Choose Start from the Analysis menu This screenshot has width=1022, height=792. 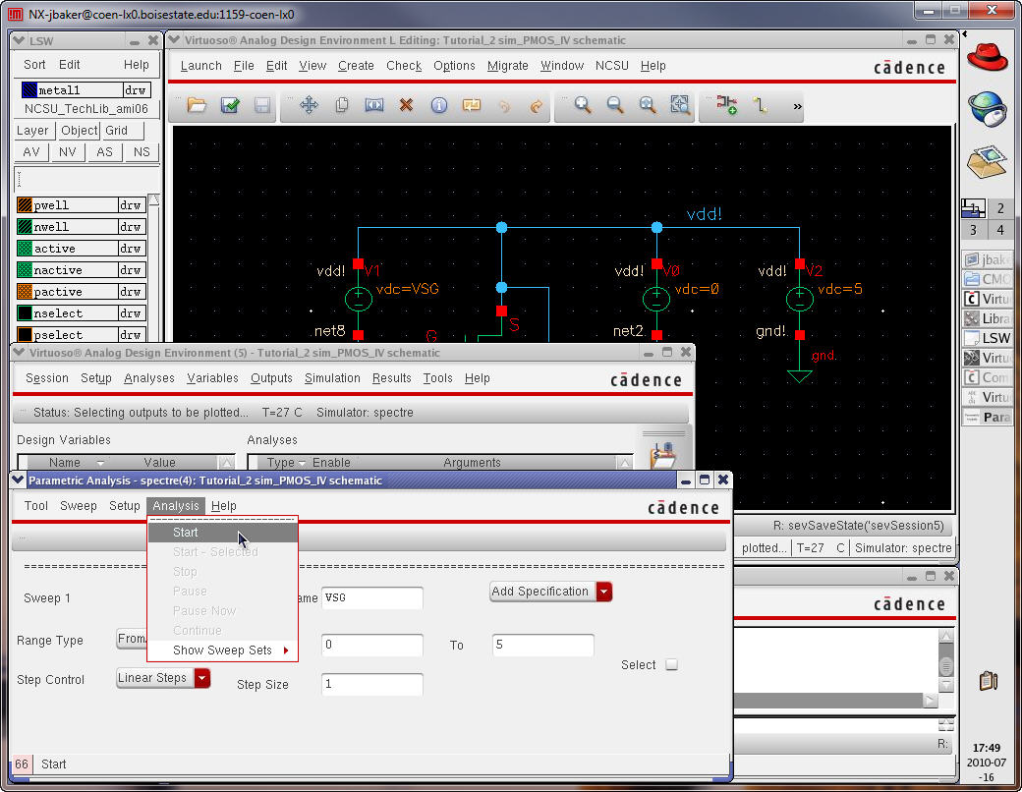(186, 533)
